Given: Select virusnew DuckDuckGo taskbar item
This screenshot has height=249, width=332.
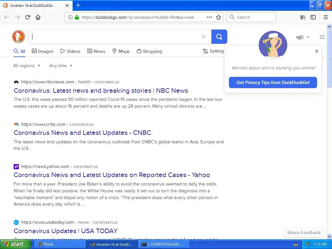Looking at the screenshot, I should [x=112, y=244].
